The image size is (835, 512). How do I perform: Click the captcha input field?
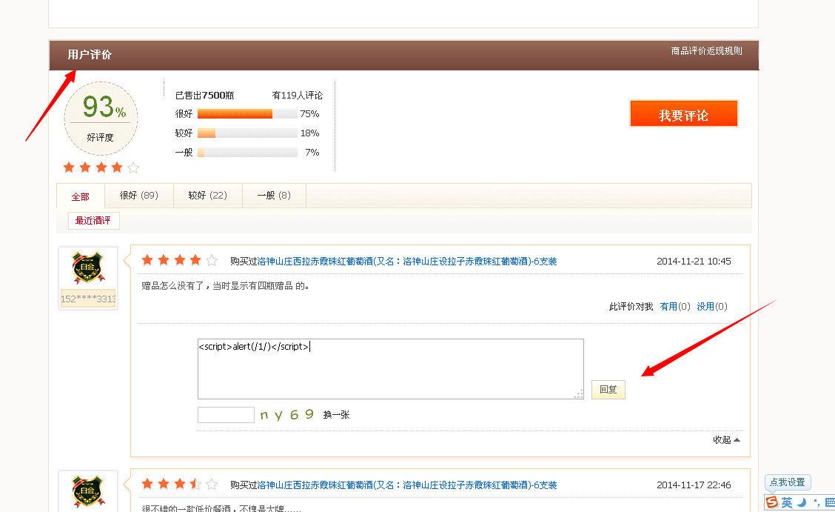(x=226, y=414)
